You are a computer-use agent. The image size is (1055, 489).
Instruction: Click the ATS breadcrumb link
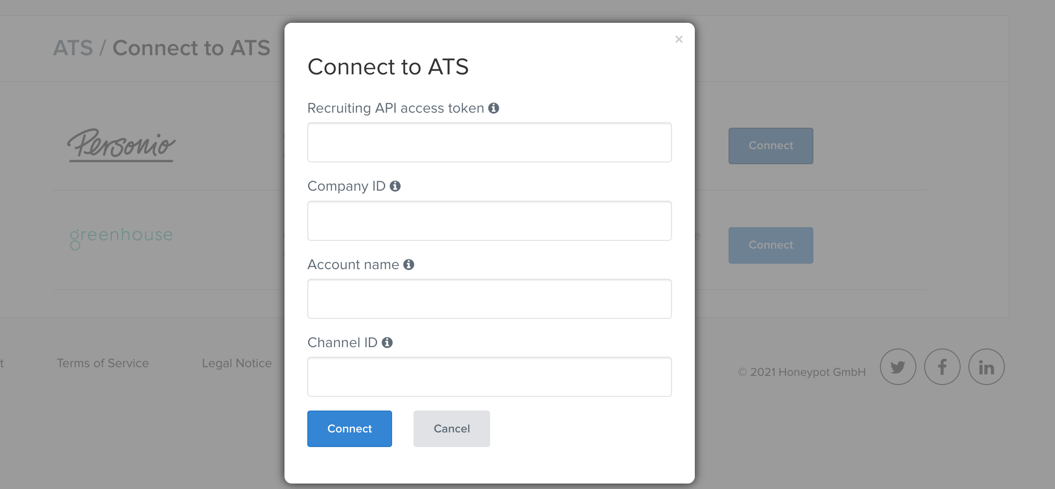tap(72, 47)
